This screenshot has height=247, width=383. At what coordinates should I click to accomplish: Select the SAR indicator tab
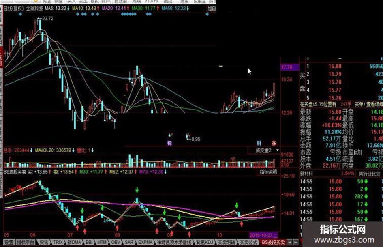tap(129, 243)
